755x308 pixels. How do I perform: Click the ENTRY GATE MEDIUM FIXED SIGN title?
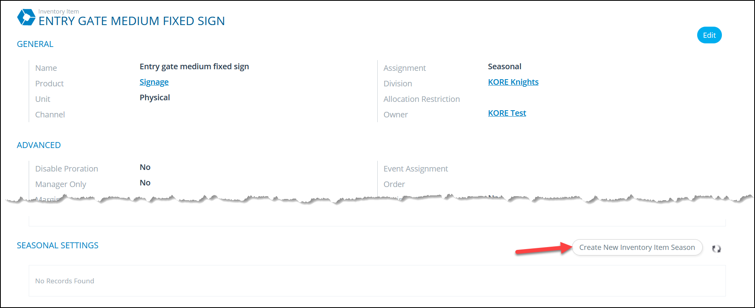pos(132,21)
